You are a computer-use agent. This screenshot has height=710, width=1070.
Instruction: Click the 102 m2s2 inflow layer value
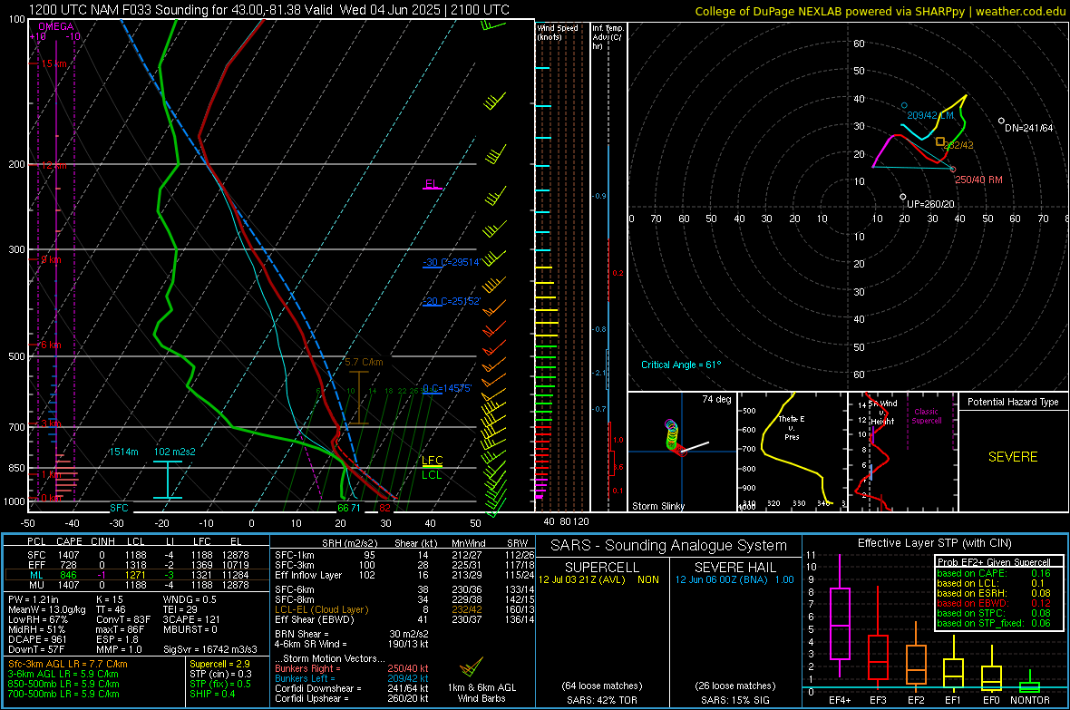[x=175, y=452]
